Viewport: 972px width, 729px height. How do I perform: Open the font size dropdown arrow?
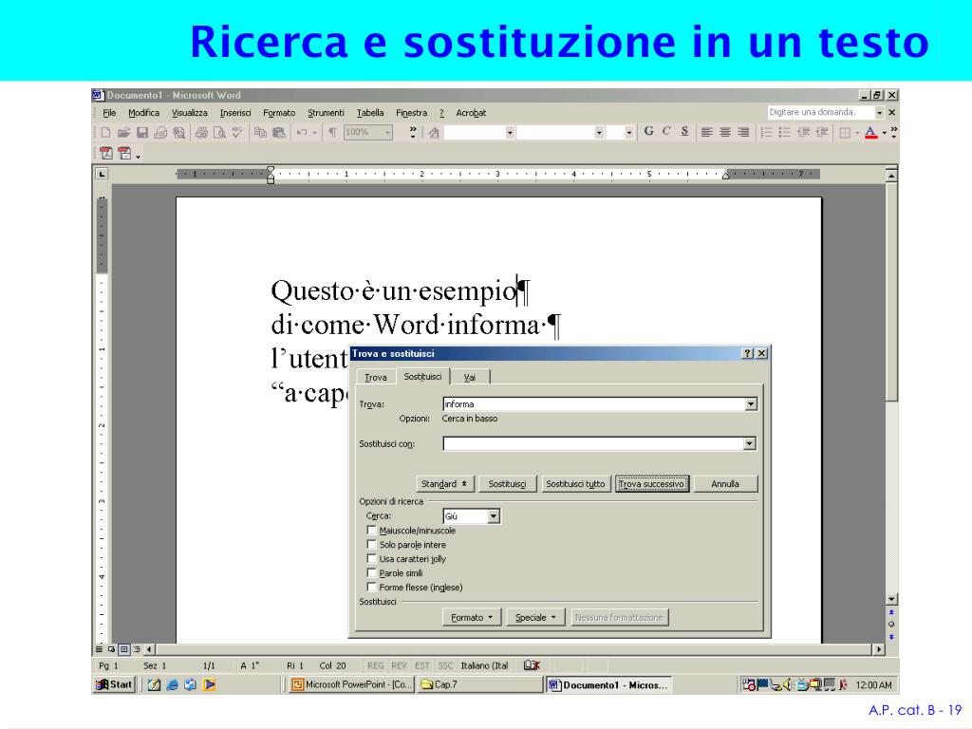pyautogui.click(x=628, y=132)
